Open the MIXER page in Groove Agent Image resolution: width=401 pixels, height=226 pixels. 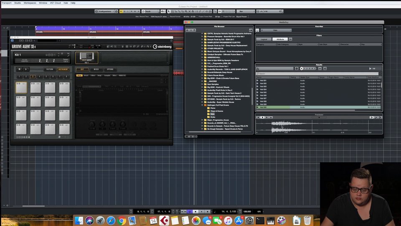[x=96, y=69]
